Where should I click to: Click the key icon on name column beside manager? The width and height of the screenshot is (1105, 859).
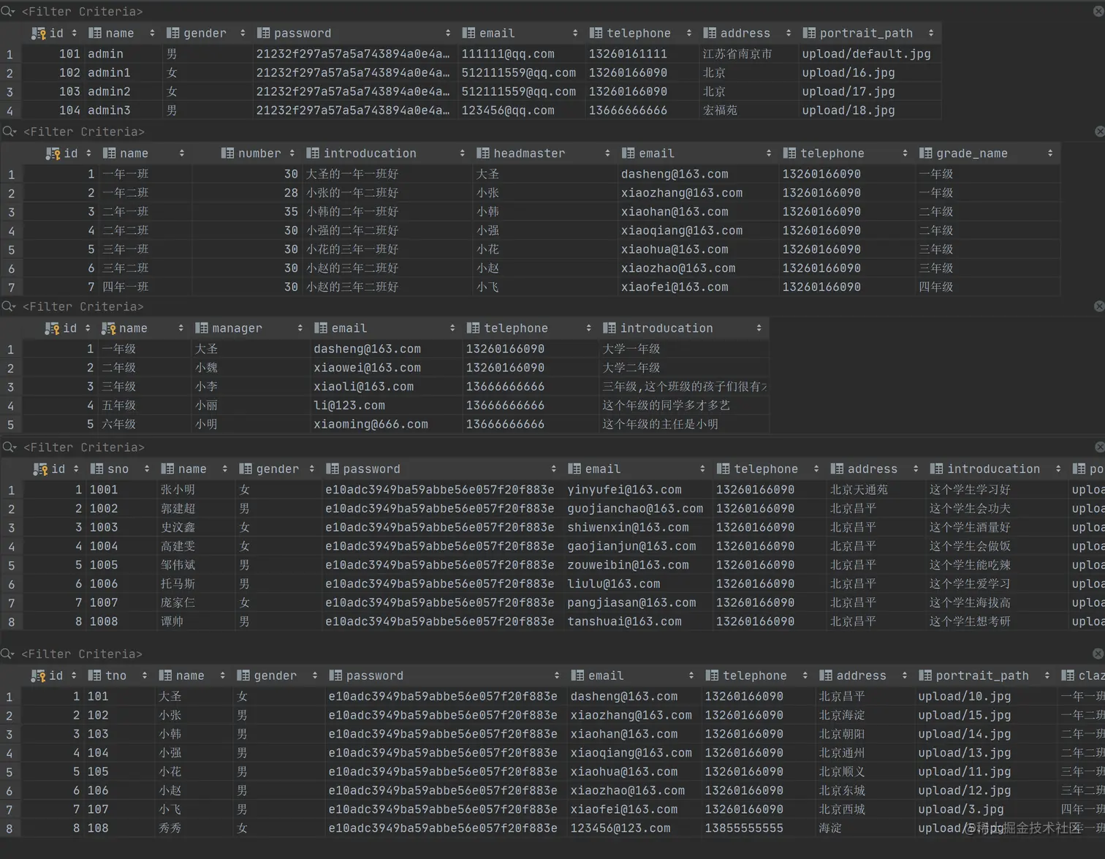(x=108, y=328)
